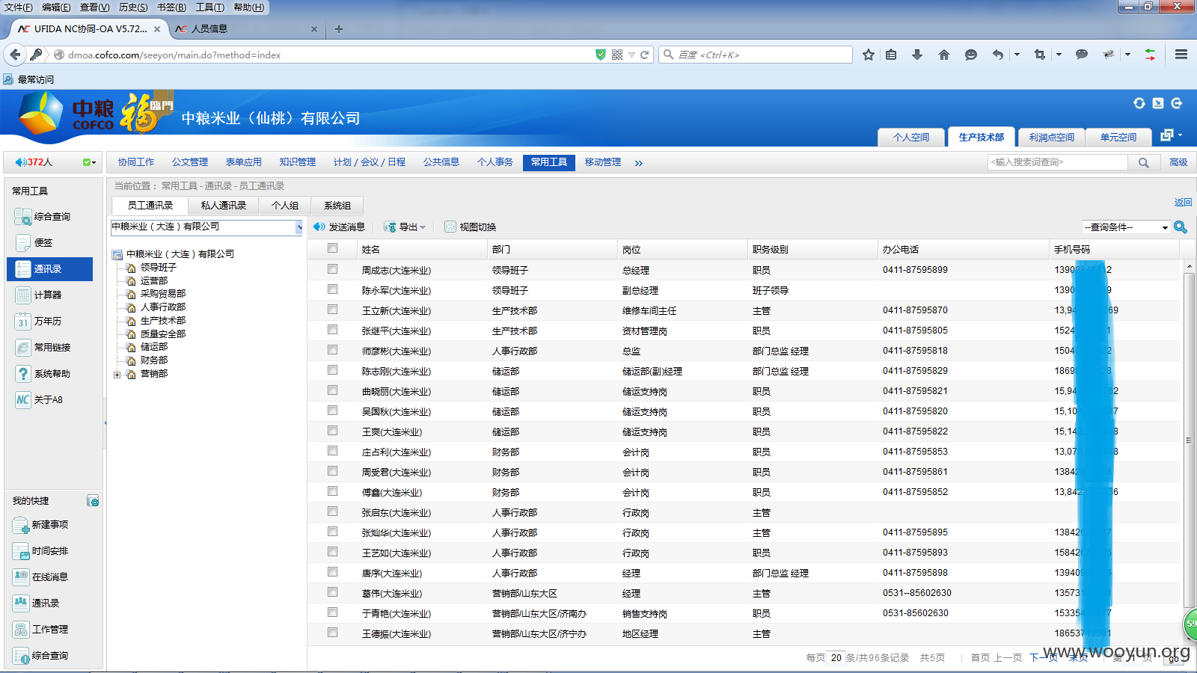Check the box for 师彦彬(大连米业)
Screen dimensions: 1197x673
pos(332,350)
